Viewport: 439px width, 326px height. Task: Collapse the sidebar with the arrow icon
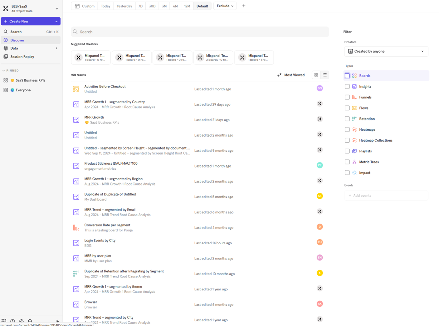coord(57,321)
